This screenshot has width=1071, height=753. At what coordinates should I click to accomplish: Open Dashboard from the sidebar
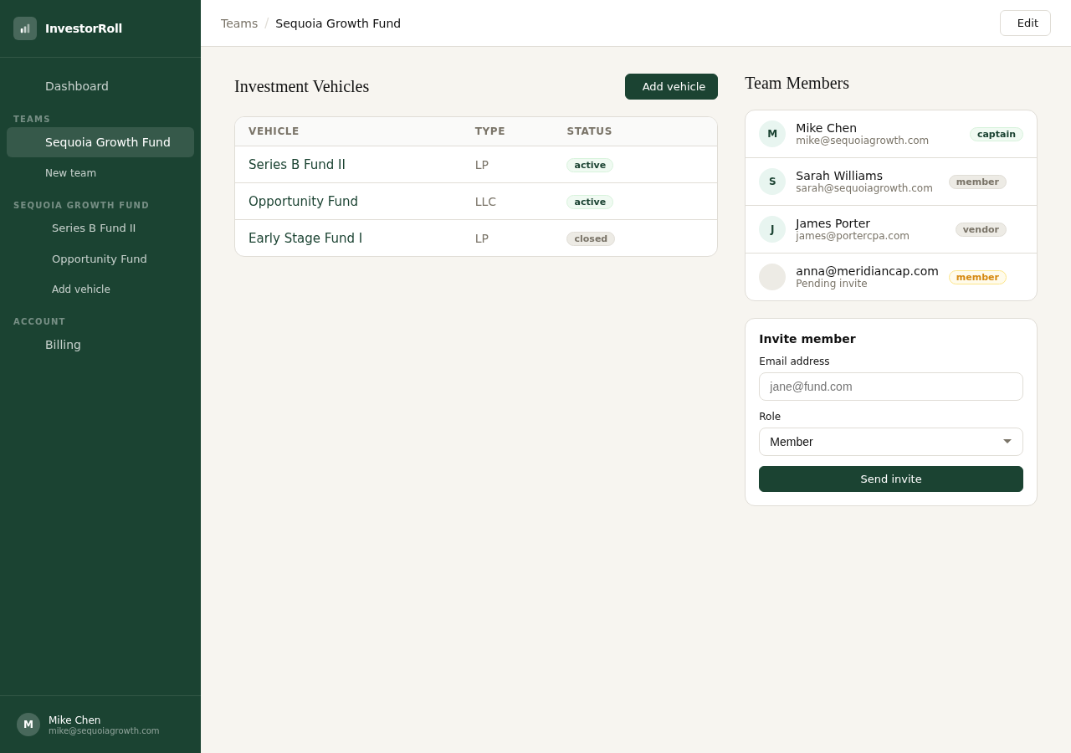pos(77,86)
